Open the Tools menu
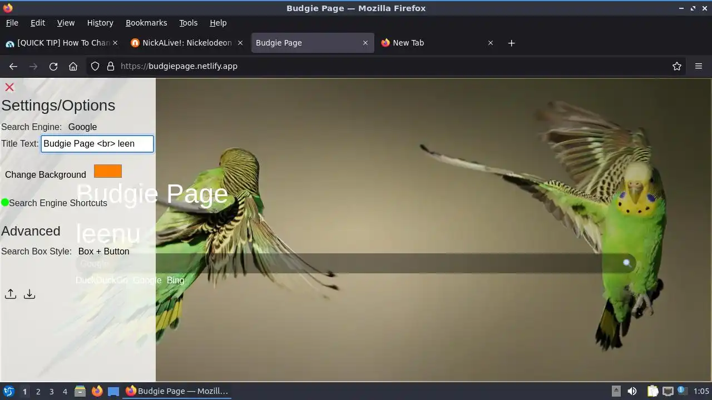 coord(189,23)
